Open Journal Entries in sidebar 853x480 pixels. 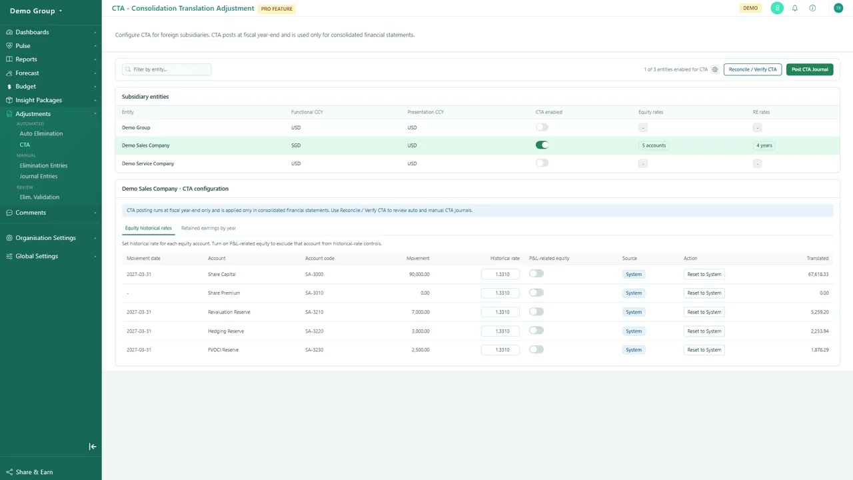[x=39, y=176]
